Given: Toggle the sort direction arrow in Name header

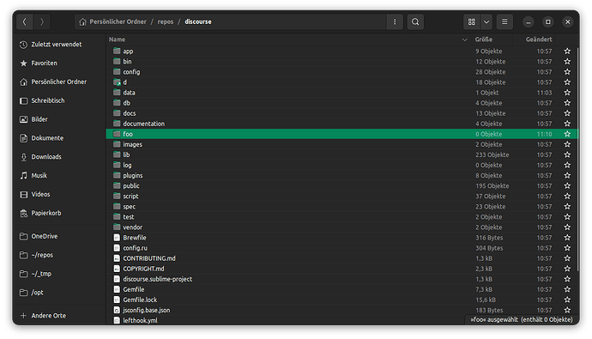Looking at the screenshot, I should (x=465, y=39).
